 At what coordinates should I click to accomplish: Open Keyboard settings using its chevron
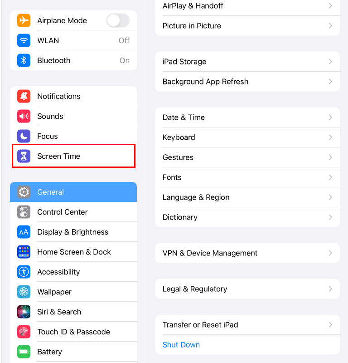coord(330,137)
